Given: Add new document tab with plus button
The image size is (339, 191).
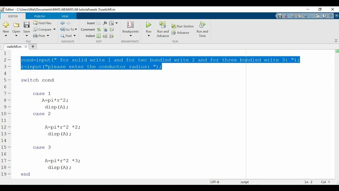Looking at the screenshot, I should (33, 46).
